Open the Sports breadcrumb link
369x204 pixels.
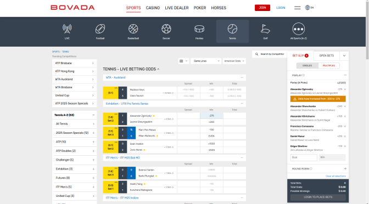pyautogui.click(x=56, y=52)
